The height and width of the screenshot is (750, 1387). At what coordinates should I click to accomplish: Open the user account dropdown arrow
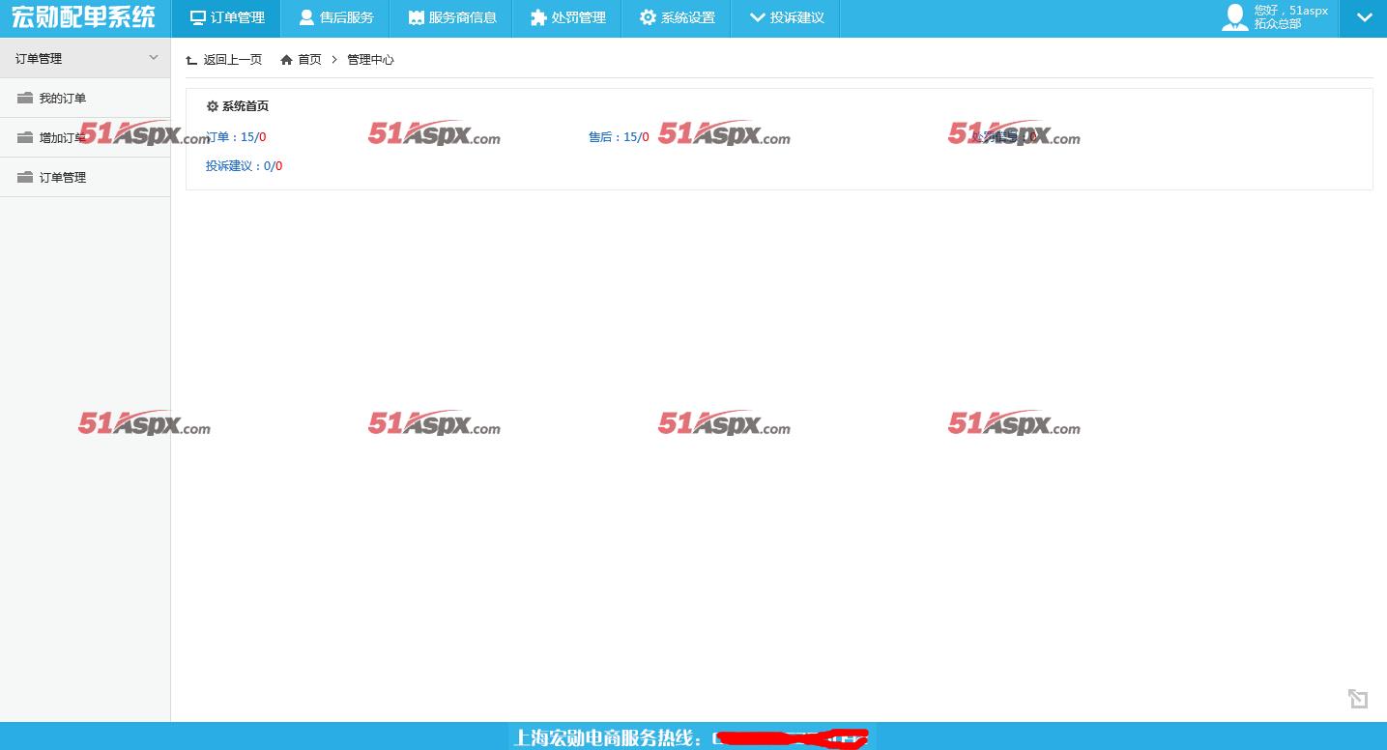1364,17
